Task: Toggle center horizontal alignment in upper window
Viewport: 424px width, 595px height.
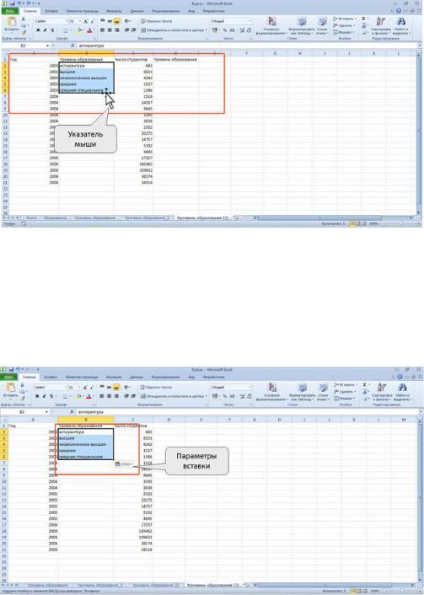Action: click(x=110, y=30)
